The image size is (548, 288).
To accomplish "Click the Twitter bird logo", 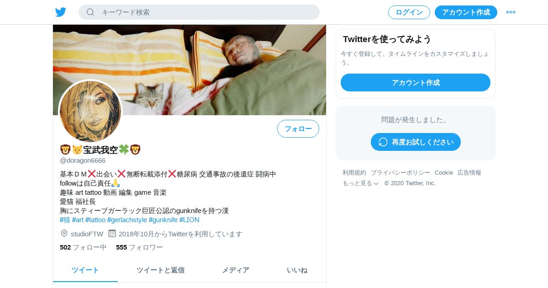I will (x=61, y=12).
